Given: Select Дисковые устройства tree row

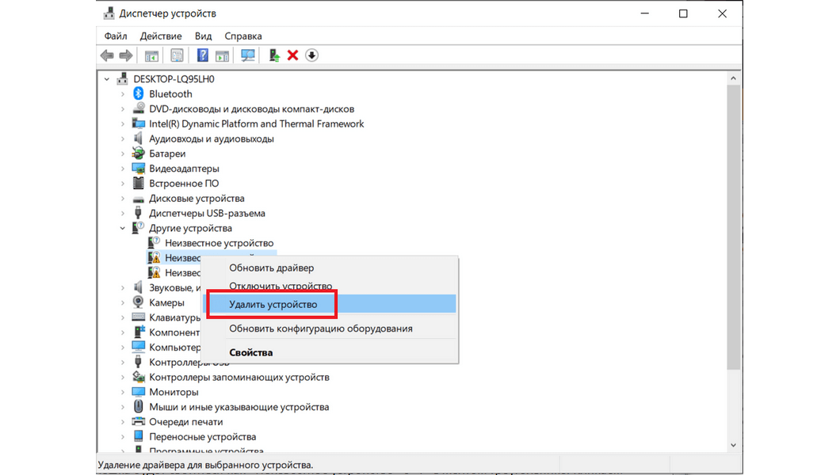Looking at the screenshot, I should (197, 198).
